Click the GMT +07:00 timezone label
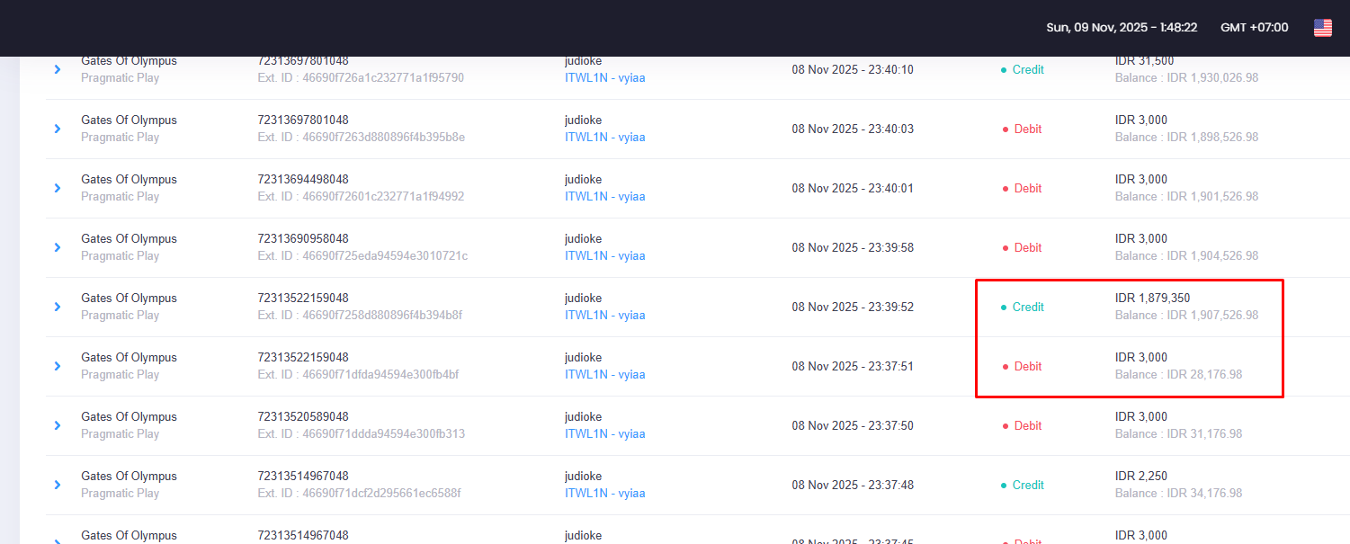Image resolution: width=1350 pixels, height=544 pixels. coord(1254,28)
